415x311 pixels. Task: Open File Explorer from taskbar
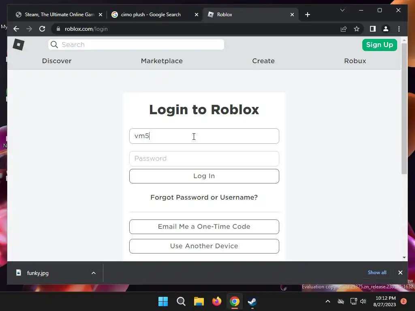coord(199,301)
